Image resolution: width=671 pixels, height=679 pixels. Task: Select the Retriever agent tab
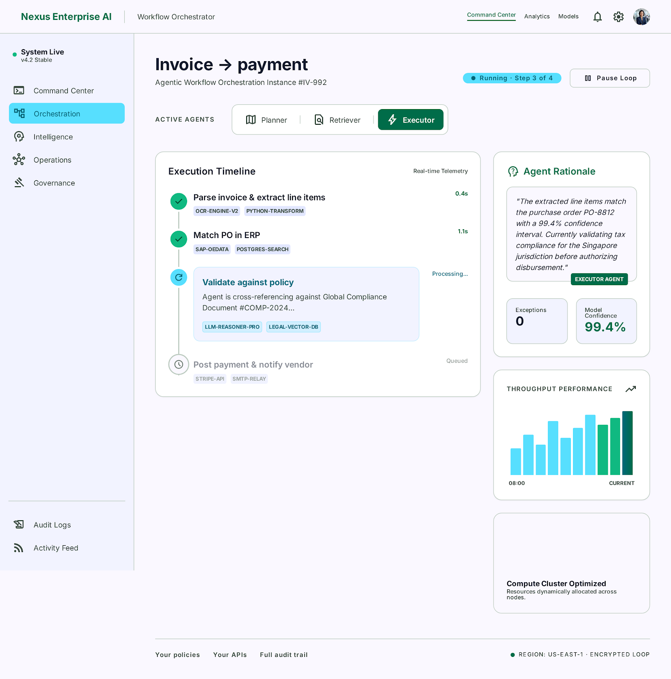337,120
